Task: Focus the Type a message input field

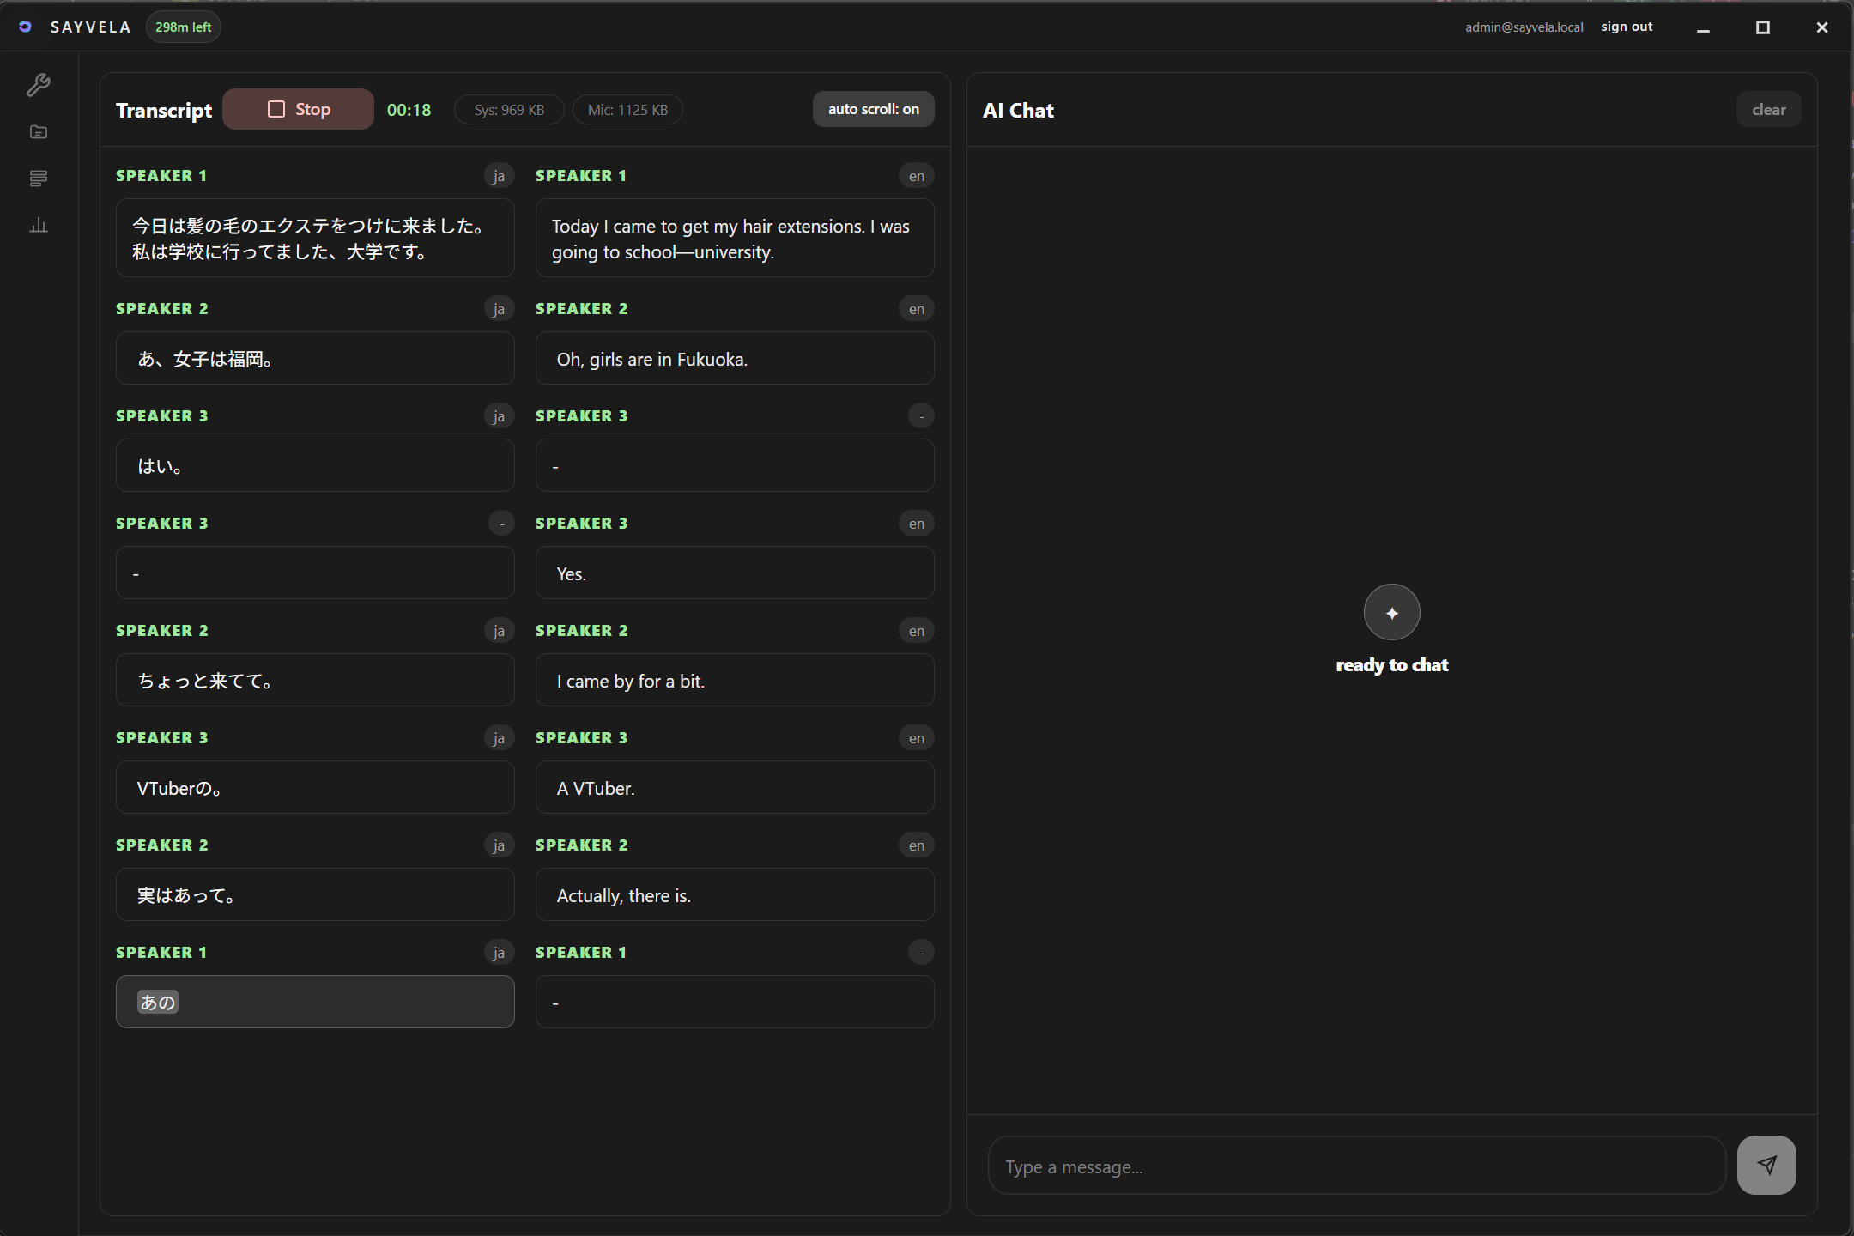Action: click(1356, 1166)
